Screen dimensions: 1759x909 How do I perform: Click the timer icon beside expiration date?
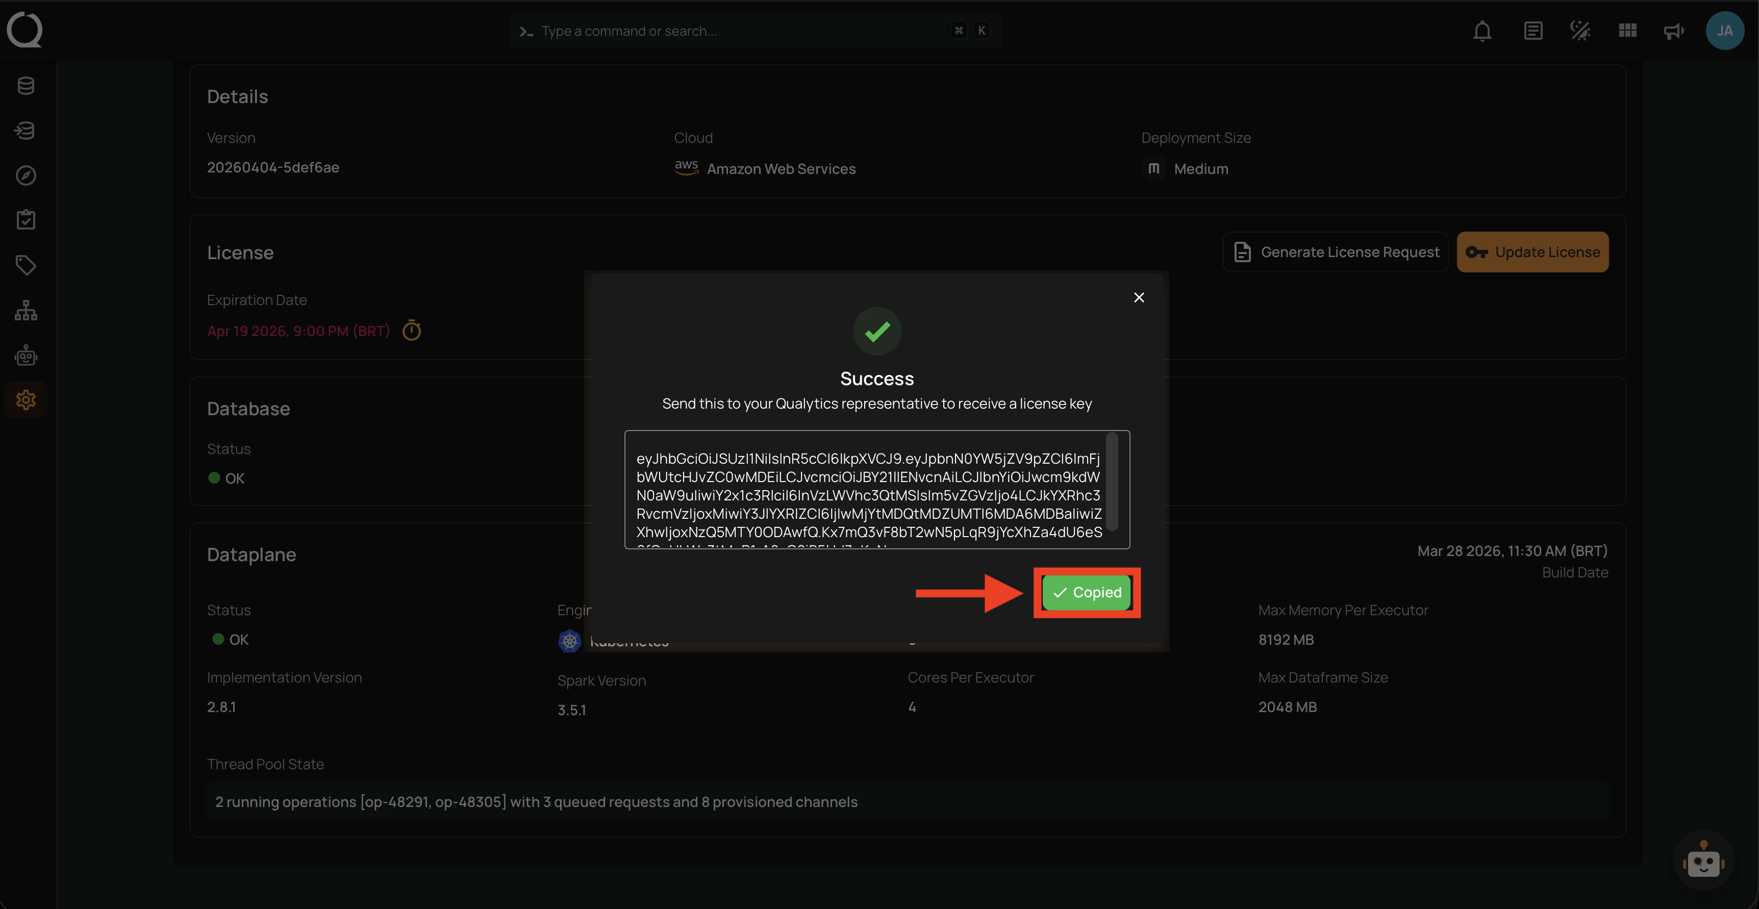412,331
